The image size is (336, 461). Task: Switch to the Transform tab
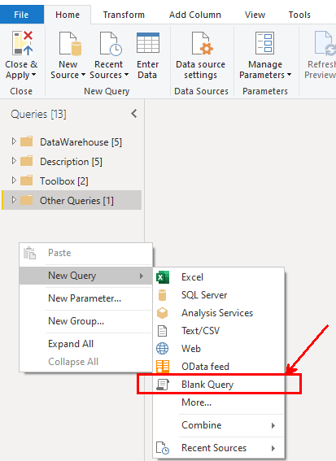[x=124, y=15]
